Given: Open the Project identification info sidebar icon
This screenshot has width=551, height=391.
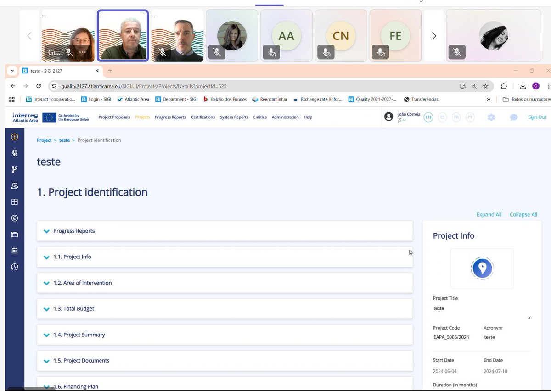Looking at the screenshot, I should pos(15,137).
